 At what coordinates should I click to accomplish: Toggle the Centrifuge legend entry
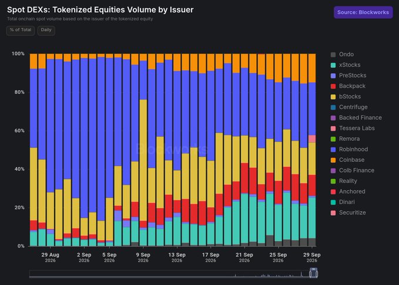(349, 107)
